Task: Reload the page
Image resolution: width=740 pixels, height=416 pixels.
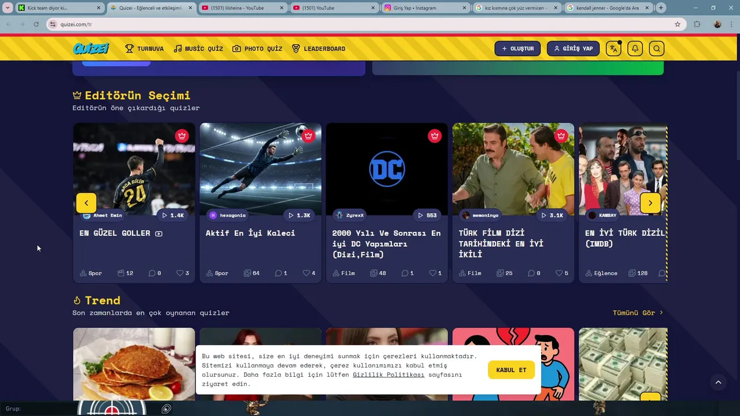Action: point(36,24)
